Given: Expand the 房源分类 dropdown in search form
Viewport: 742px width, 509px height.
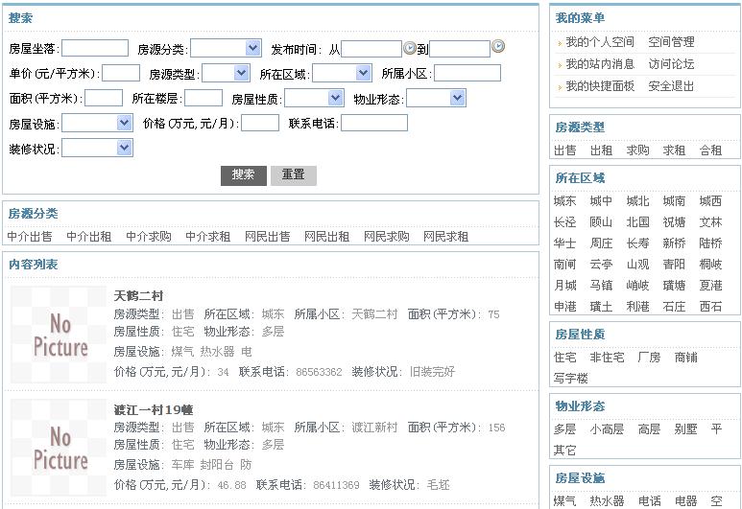Looking at the screenshot, I should (x=227, y=48).
